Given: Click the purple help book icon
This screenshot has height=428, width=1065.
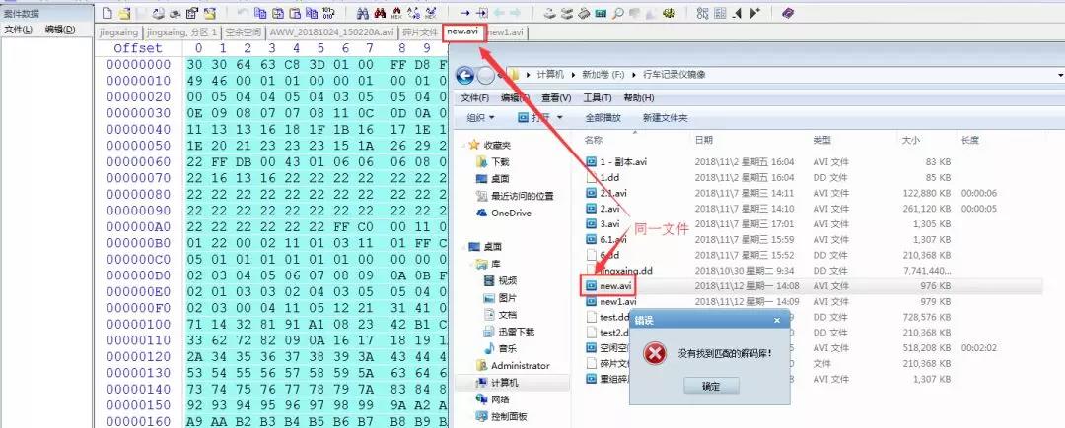Looking at the screenshot, I should pos(787,13).
